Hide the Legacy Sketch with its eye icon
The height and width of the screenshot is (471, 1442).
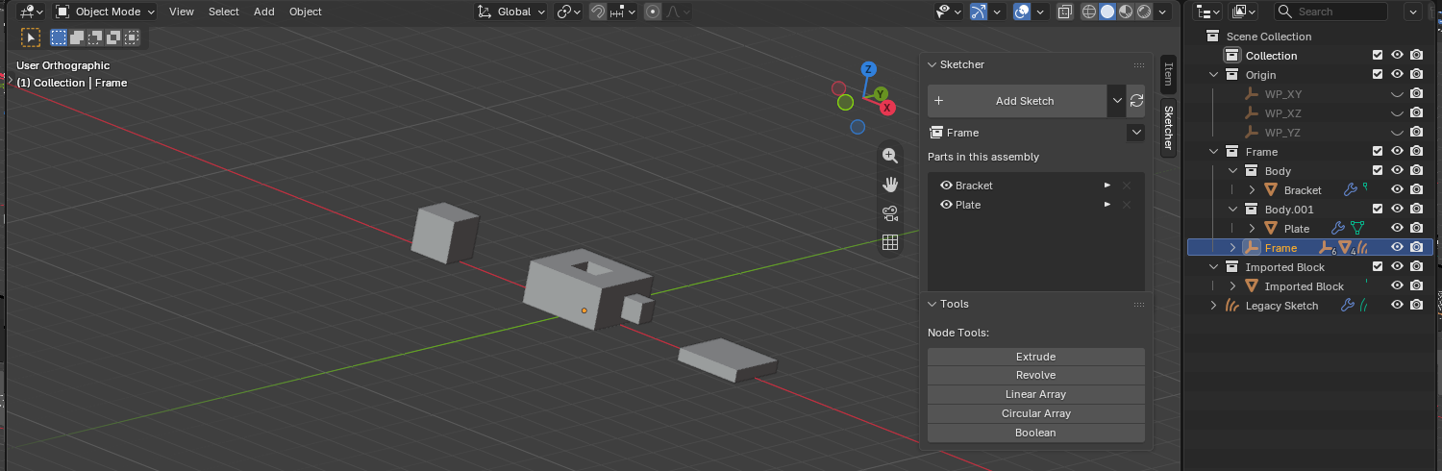point(1398,306)
